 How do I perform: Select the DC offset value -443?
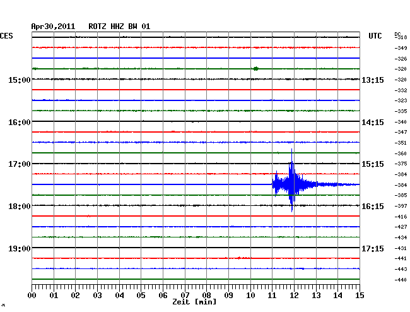[x=401, y=269]
